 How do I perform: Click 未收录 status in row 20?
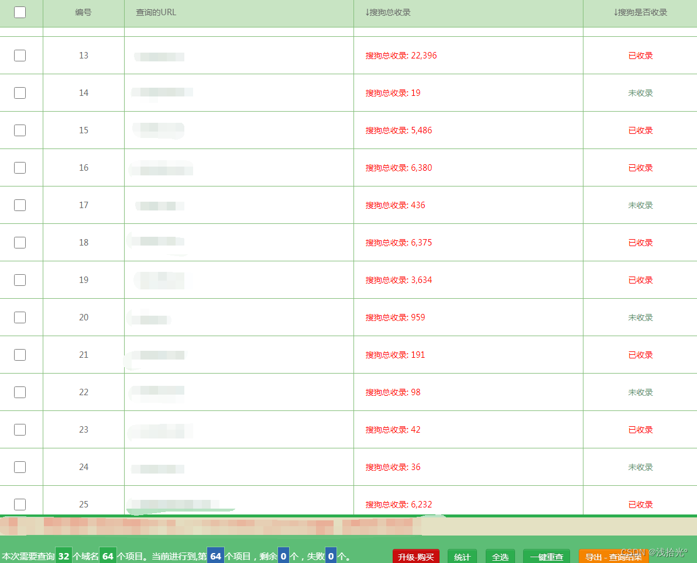point(641,317)
